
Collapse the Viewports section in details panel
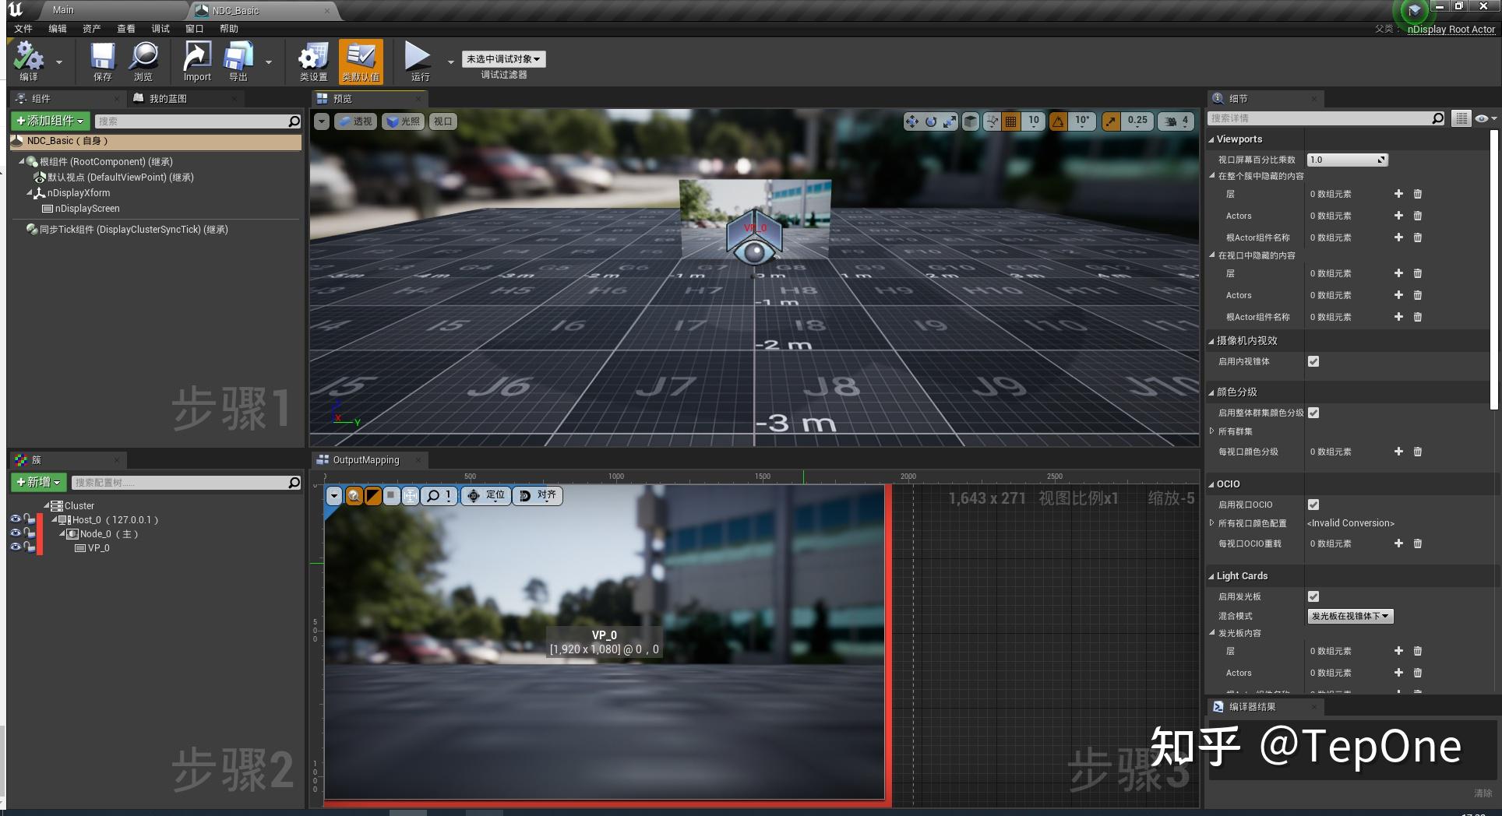1214,139
